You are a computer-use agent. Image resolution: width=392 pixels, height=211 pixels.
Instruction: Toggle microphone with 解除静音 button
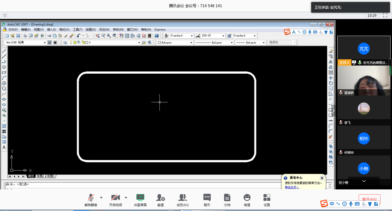(91, 197)
